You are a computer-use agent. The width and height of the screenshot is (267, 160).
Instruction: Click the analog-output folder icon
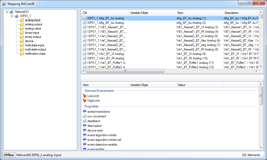(x=22, y=24)
